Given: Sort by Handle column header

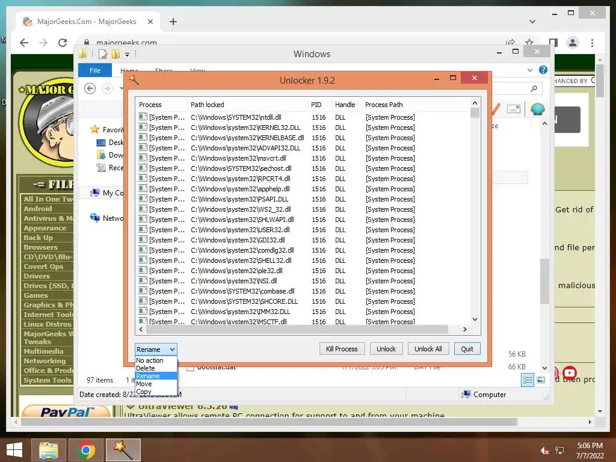Looking at the screenshot, I should click(345, 105).
